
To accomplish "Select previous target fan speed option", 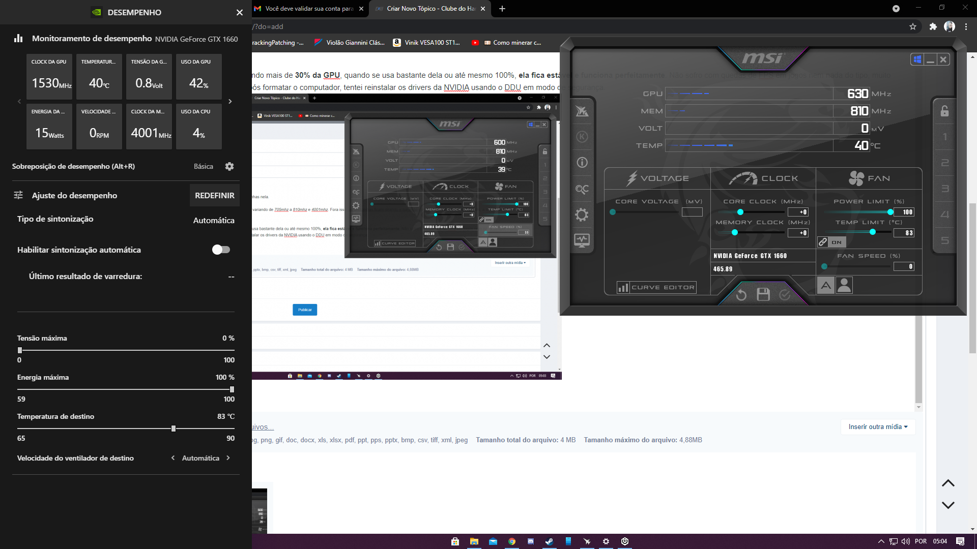I will point(173,458).
